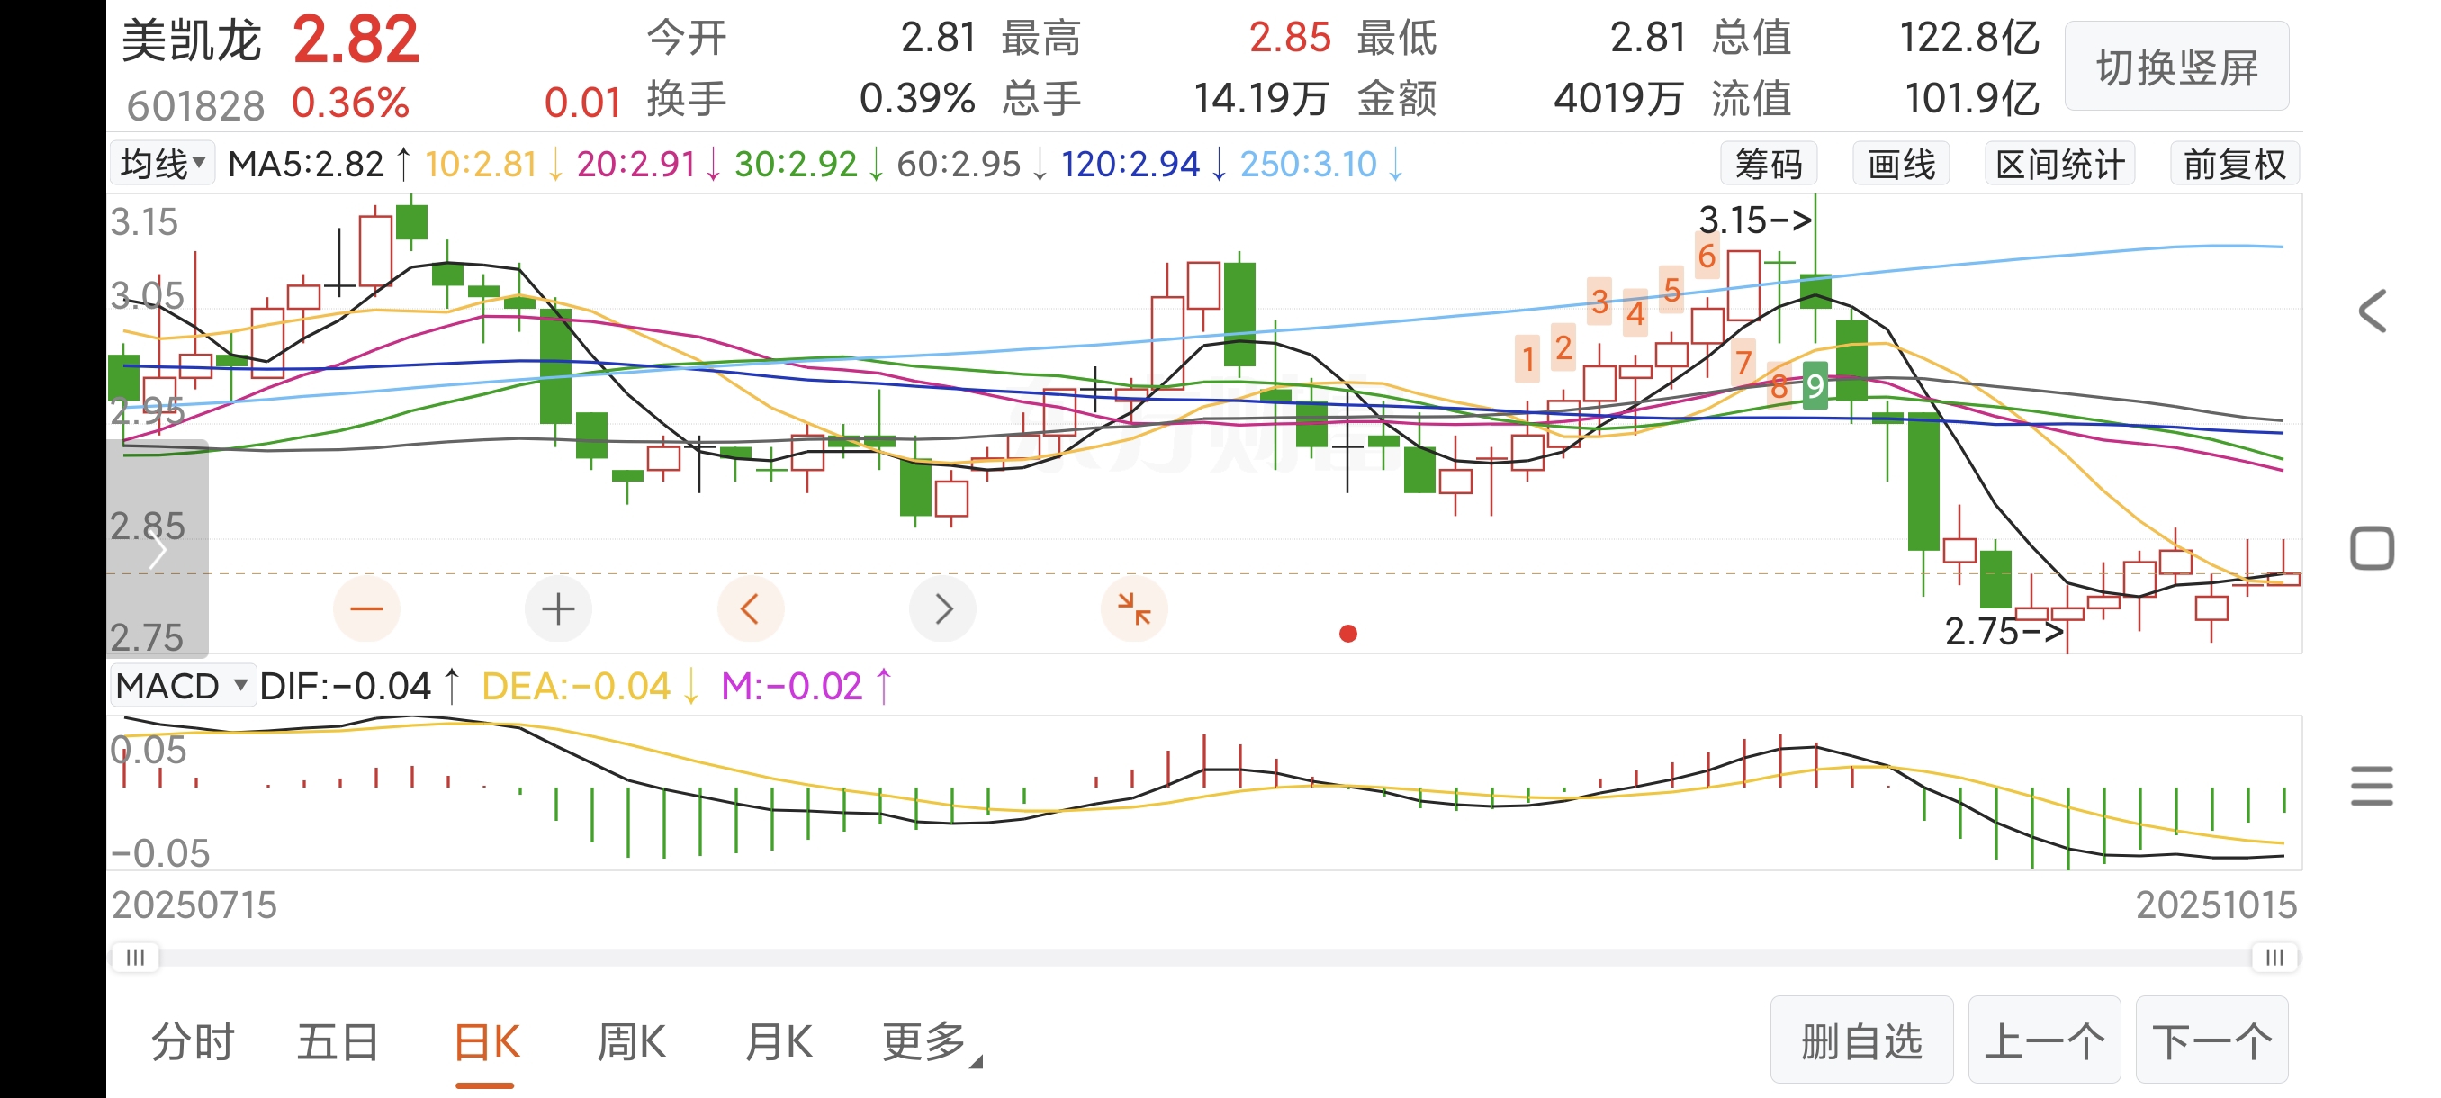2441x1098 pixels.
Task: Switch to the 分时 tab
Action: tap(194, 1042)
